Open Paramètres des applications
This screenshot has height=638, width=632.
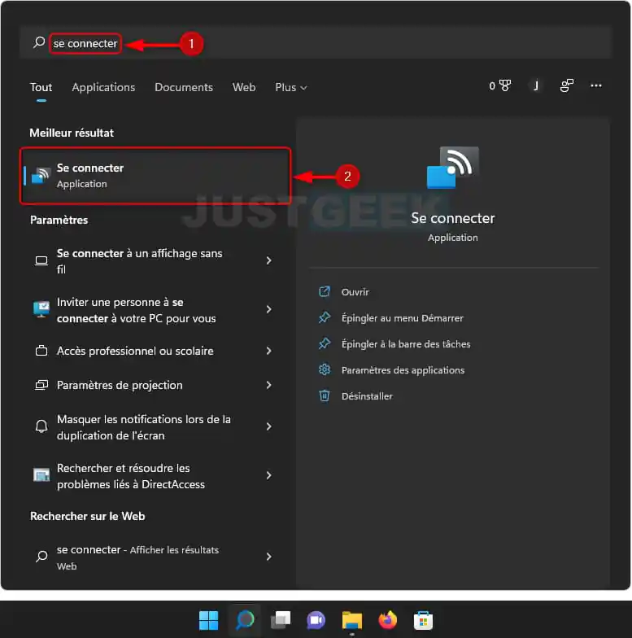403,369
